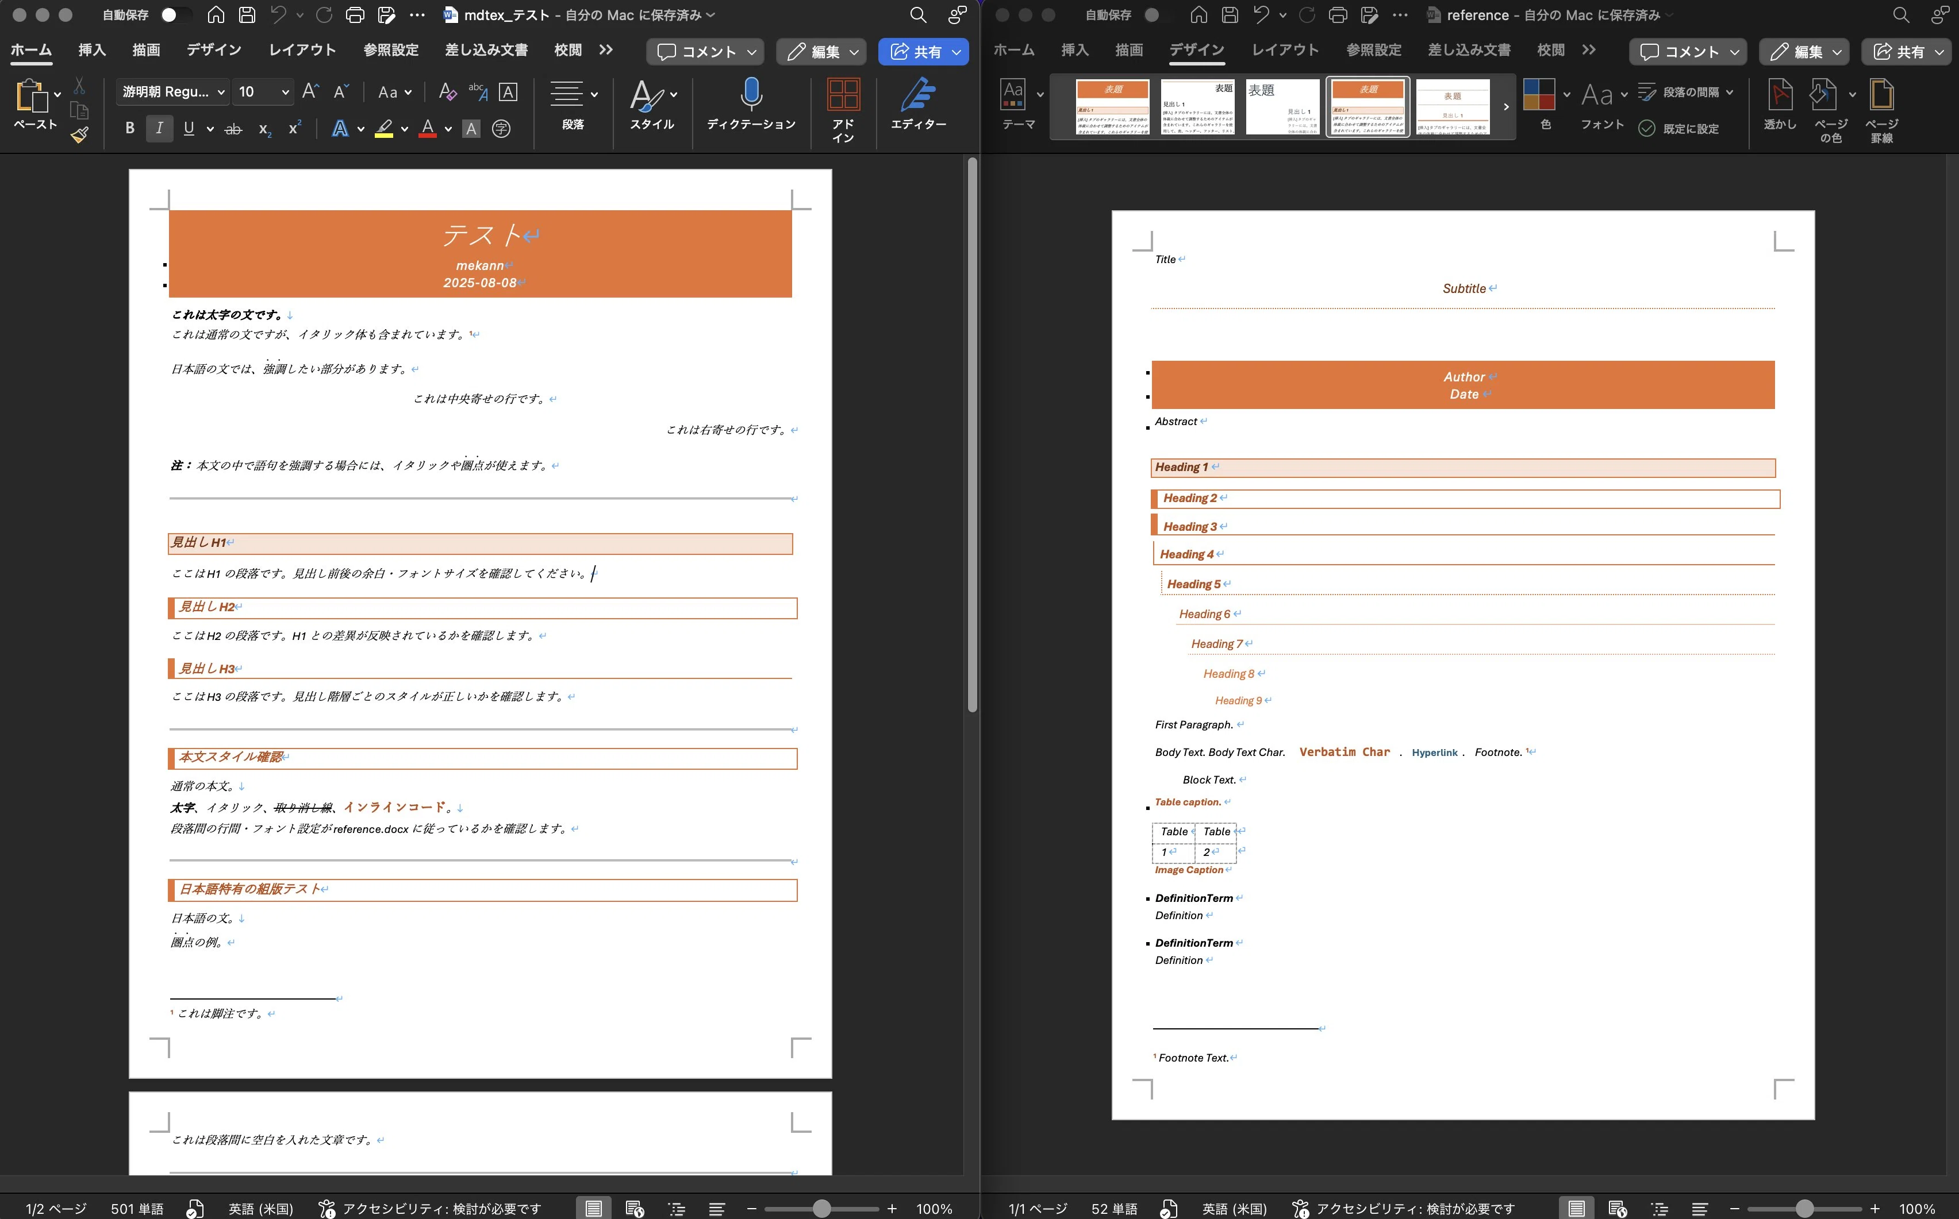Click 共有 button in mdtex window
The image size is (1959, 1219).
[923, 52]
